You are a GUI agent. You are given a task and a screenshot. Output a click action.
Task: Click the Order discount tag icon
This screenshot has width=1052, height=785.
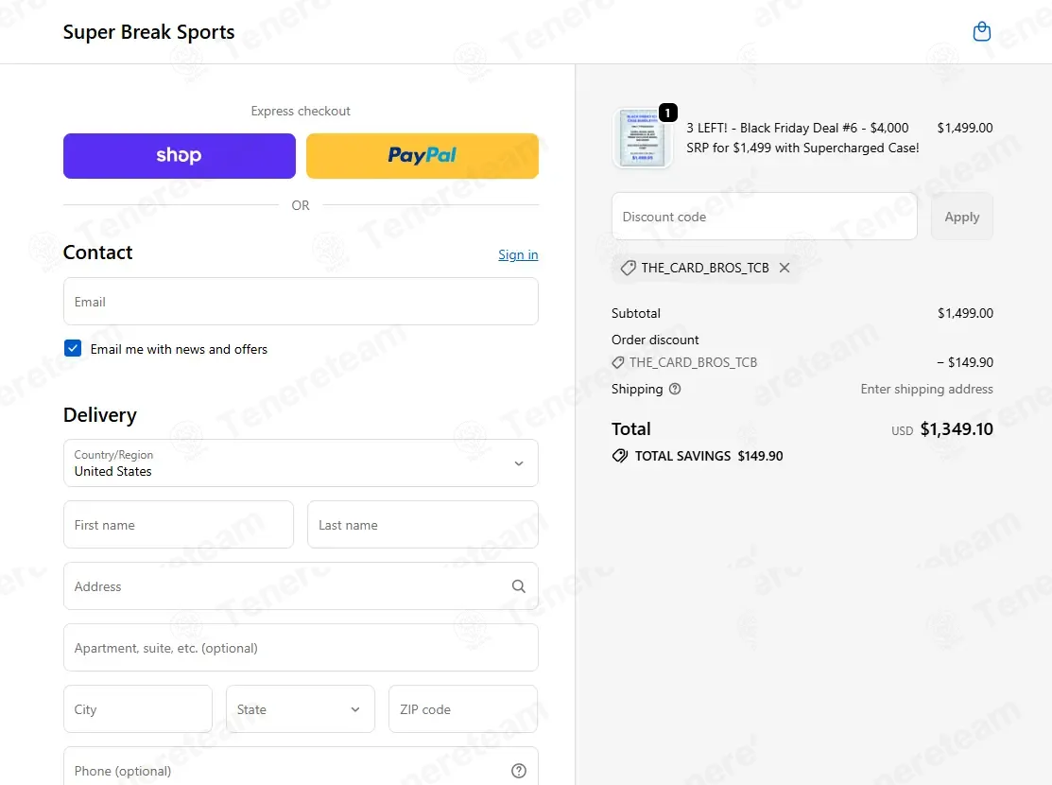tap(618, 362)
